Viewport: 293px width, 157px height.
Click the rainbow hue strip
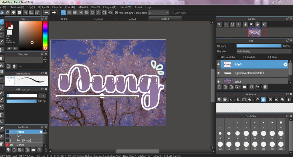[x=45, y=36]
